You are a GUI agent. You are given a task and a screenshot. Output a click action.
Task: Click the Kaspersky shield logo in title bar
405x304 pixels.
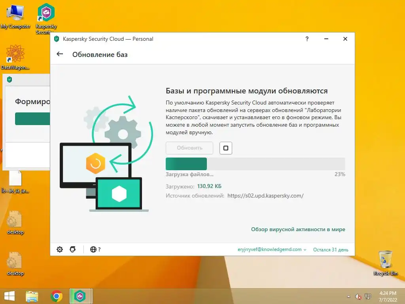(x=57, y=39)
